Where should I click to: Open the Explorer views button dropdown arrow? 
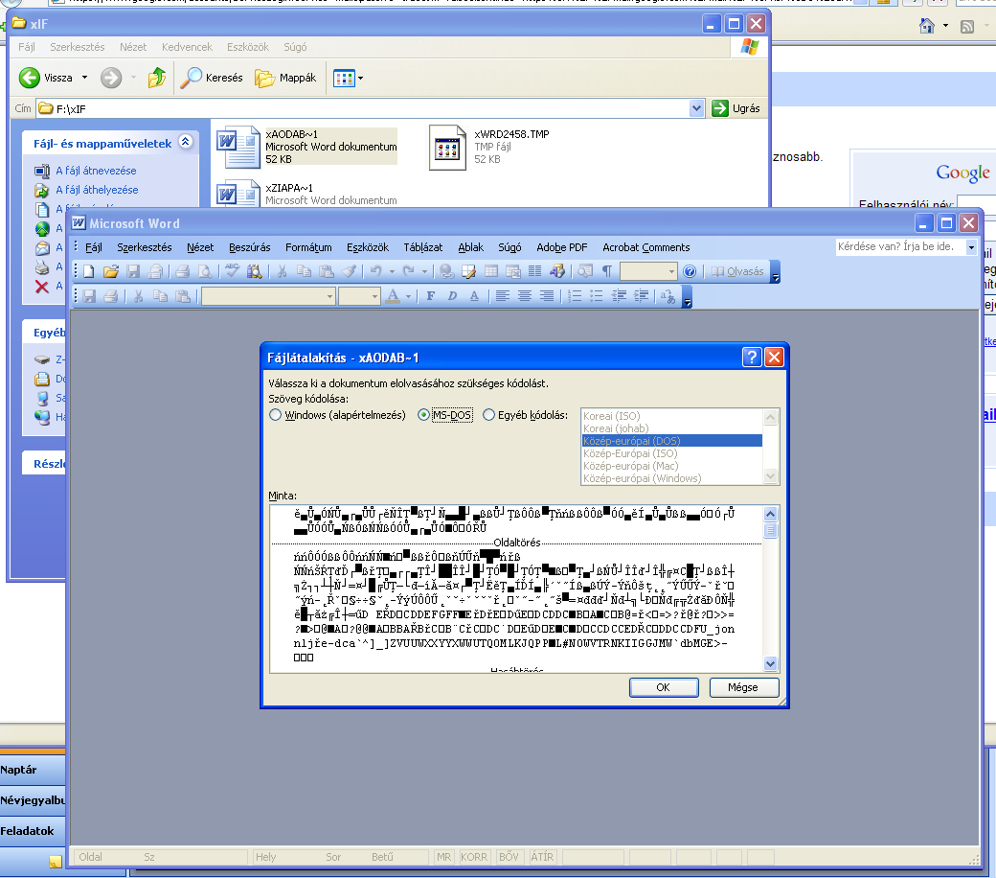coord(361,79)
